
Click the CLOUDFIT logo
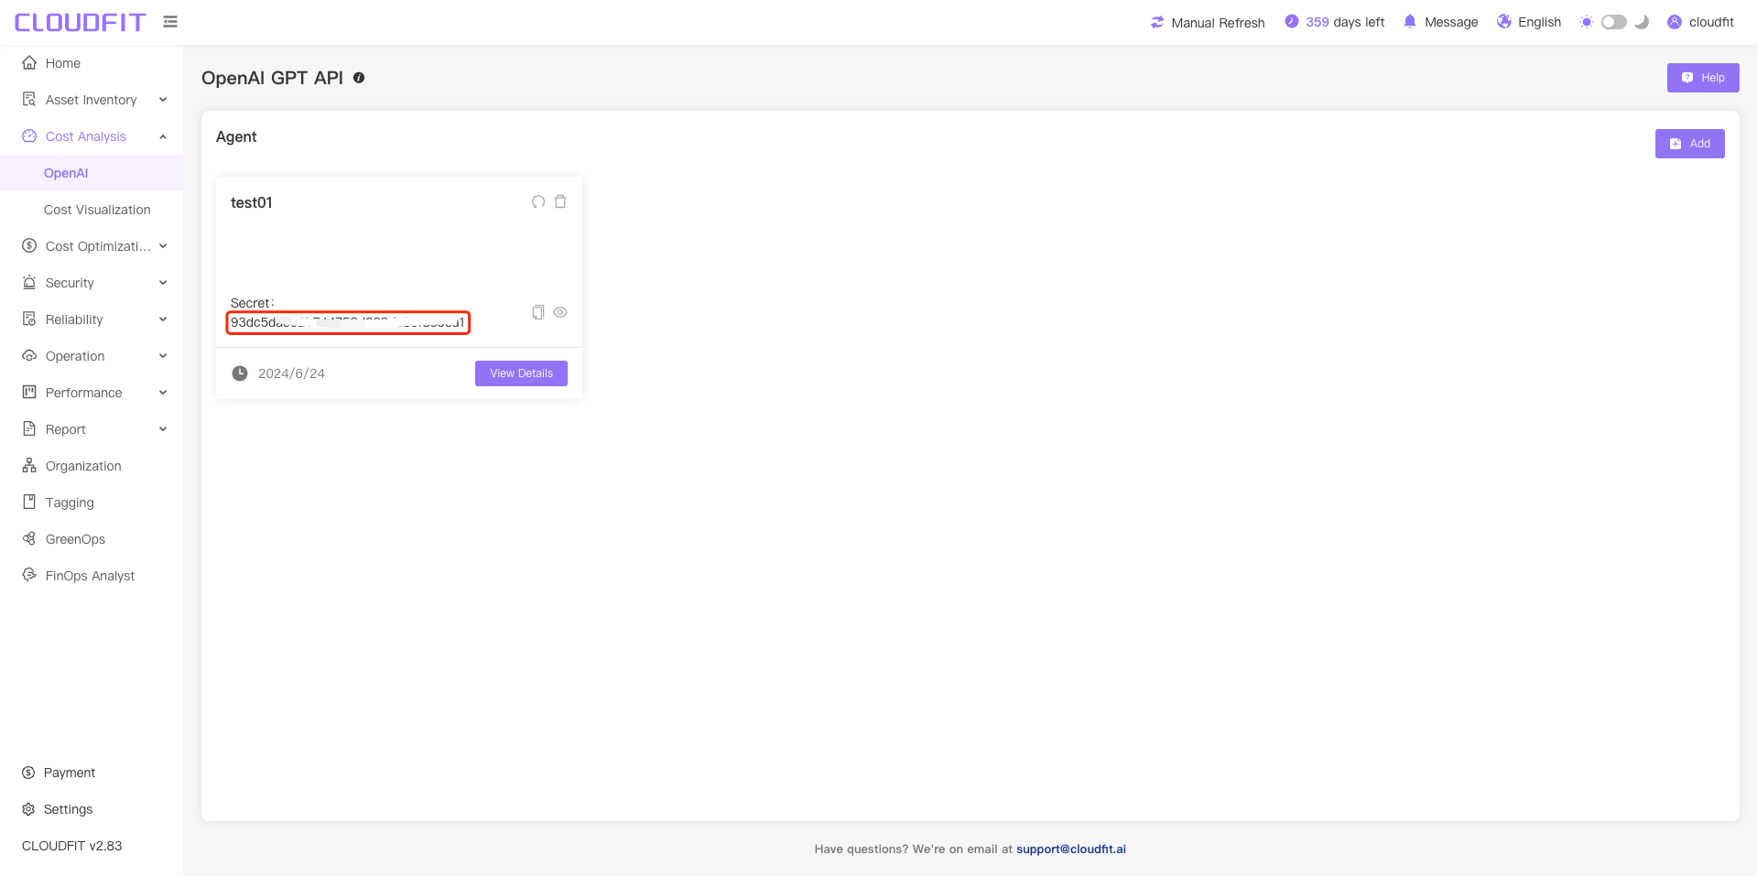[80, 22]
